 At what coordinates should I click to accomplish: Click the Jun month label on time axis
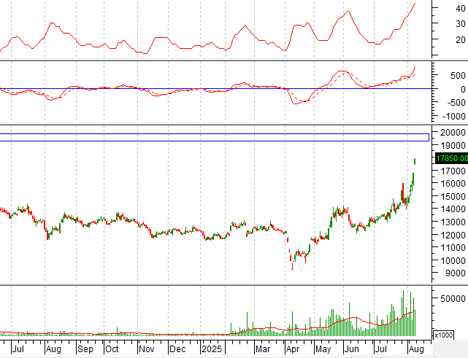[352, 349]
